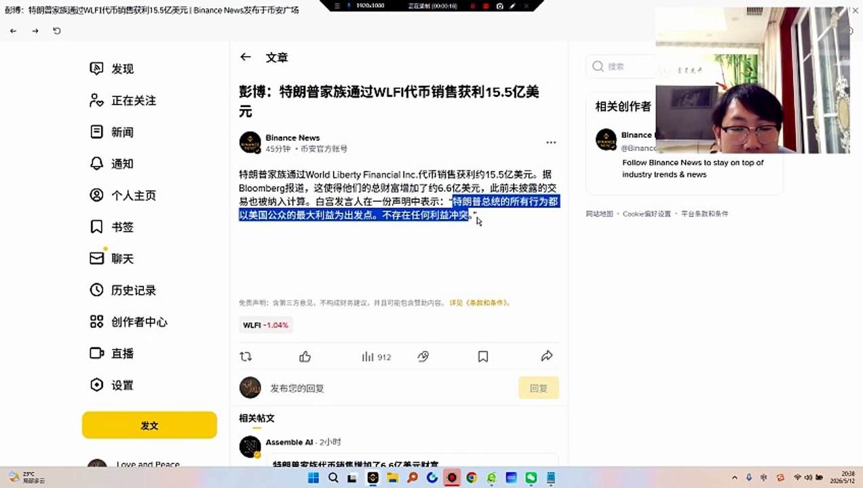
Task: Open the Binance app from the taskbar
Action: click(x=372, y=478)
